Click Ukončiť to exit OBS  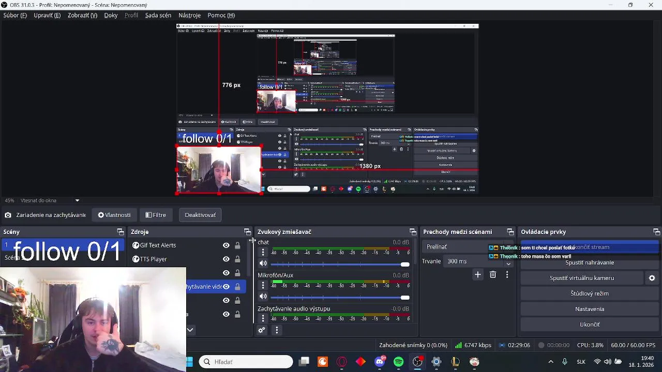pos(589,324)
